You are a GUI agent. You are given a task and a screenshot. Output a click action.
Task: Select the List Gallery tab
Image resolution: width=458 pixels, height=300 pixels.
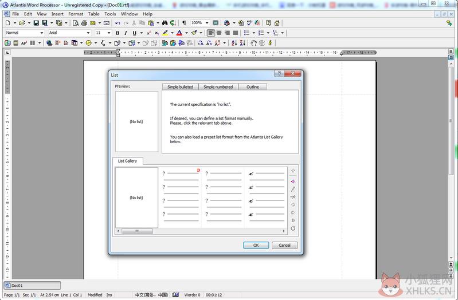click(127, 161)
